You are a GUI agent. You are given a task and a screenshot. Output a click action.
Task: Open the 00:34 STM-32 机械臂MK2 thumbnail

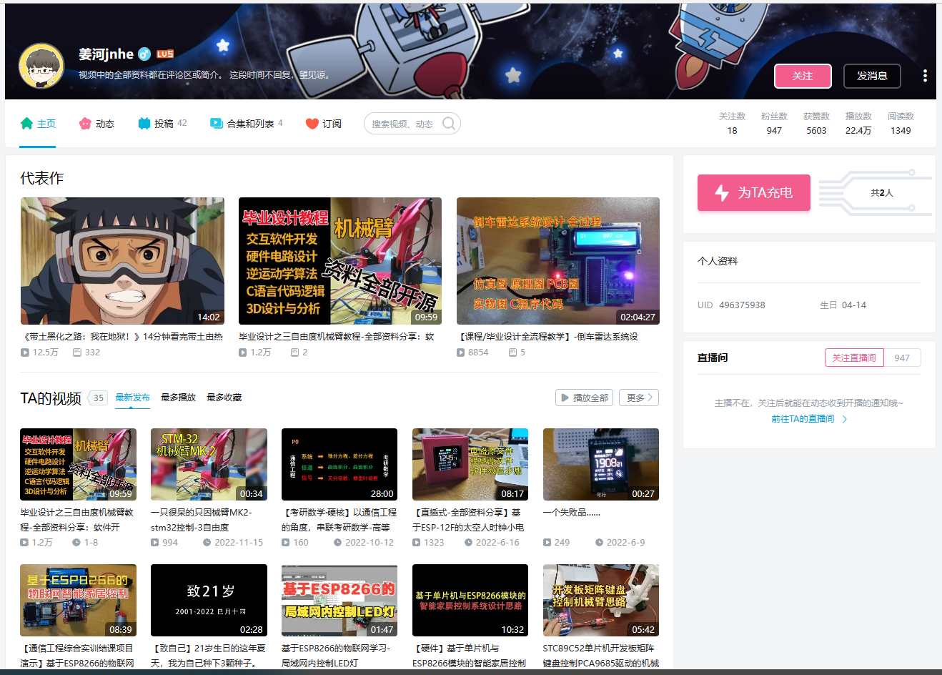[x=209, y=464]
